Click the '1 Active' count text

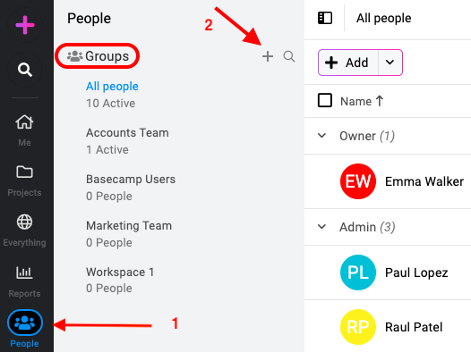107,149
